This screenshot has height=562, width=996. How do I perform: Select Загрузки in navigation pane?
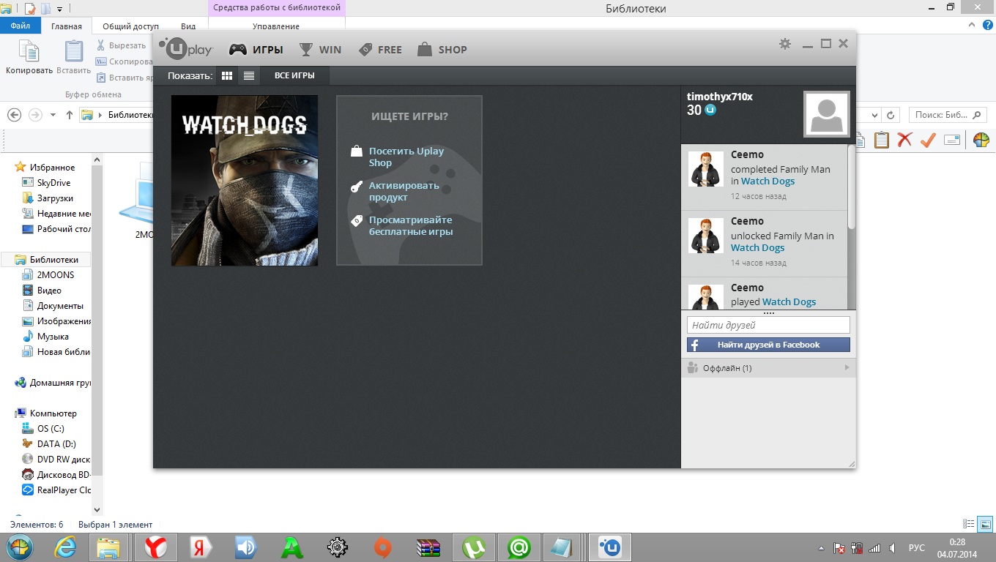point(48,198)
